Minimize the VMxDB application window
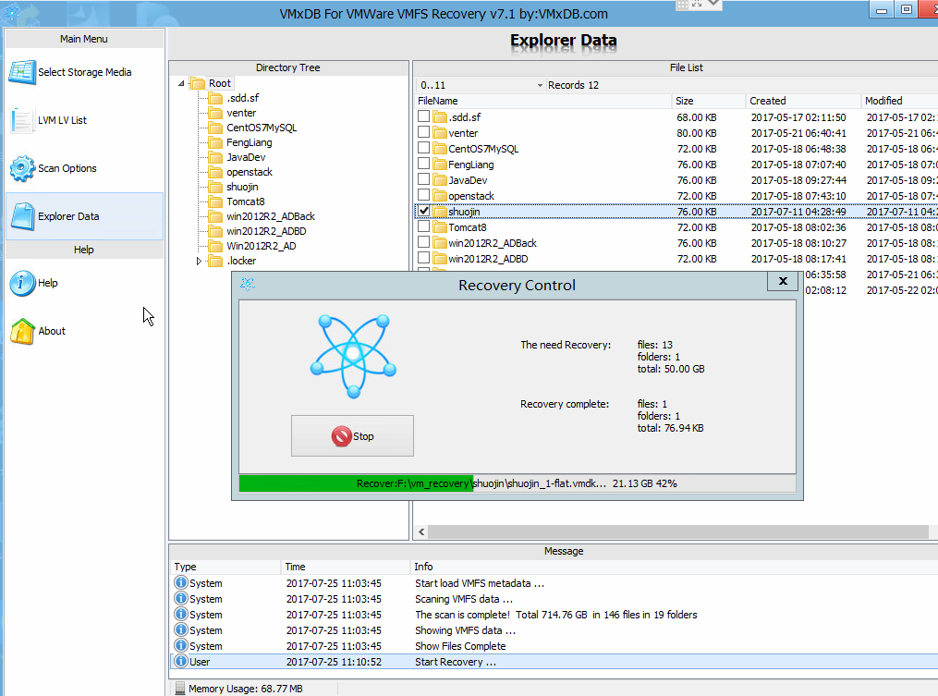Viewport: 938px width, 696px height. tap(882, 10)
